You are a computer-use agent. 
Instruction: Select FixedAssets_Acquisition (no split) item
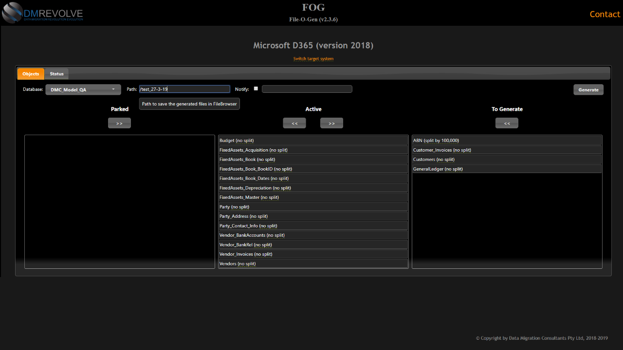coord(313,150)
